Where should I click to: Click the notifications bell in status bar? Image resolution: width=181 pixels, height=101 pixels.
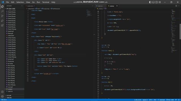(x=179, y=100)
